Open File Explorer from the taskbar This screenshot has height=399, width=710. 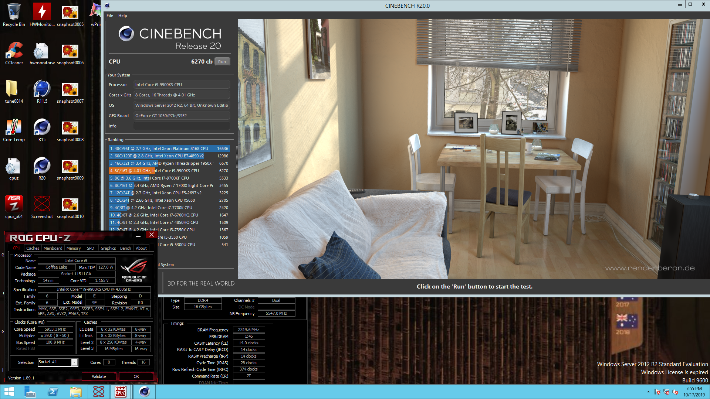[x=76, y=392]
